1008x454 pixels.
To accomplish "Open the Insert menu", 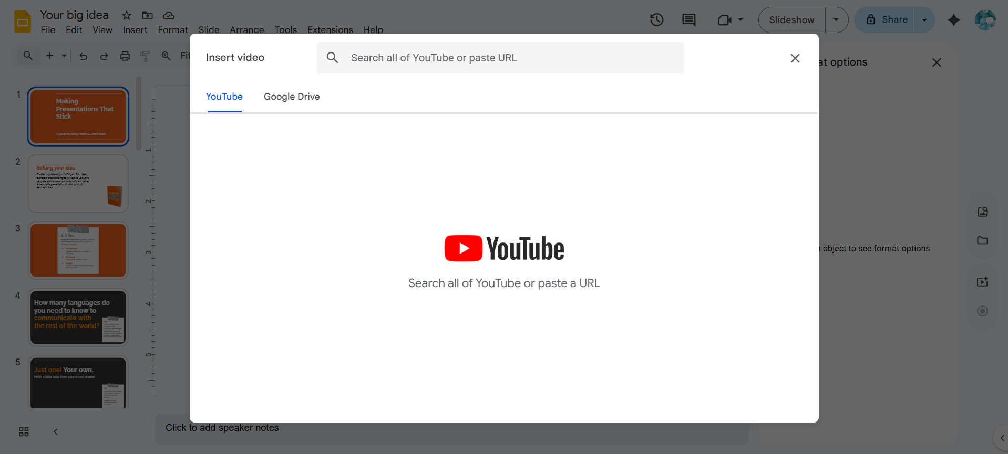I will point(135,30).
